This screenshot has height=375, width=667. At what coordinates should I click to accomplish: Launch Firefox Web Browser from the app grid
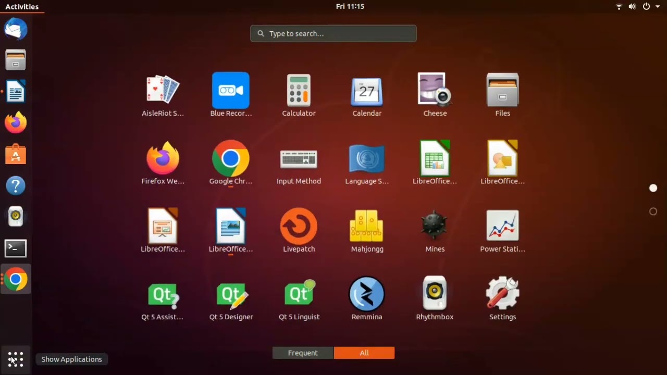point(163,162)
